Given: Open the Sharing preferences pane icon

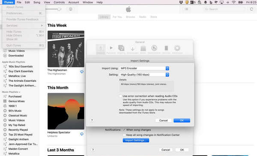Looking at the screenshot, I should click(121, 50).
